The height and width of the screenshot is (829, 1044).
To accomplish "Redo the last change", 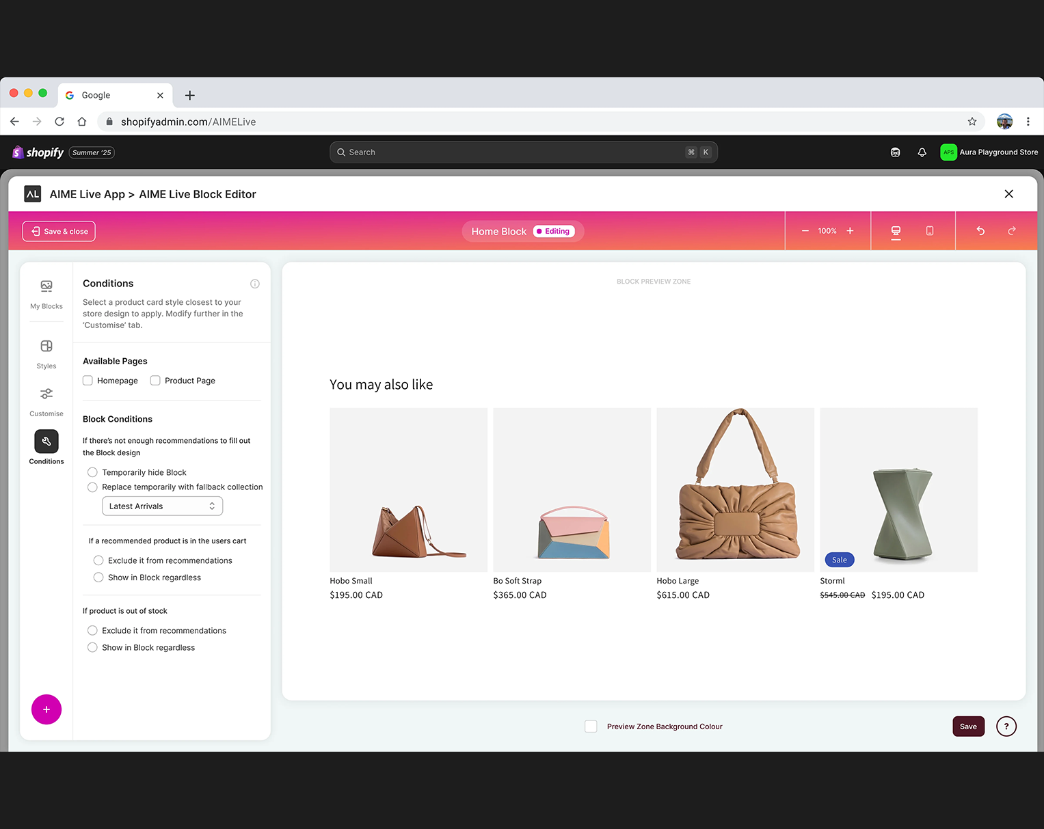I will pyautogui.click(x=1012, y=231).
